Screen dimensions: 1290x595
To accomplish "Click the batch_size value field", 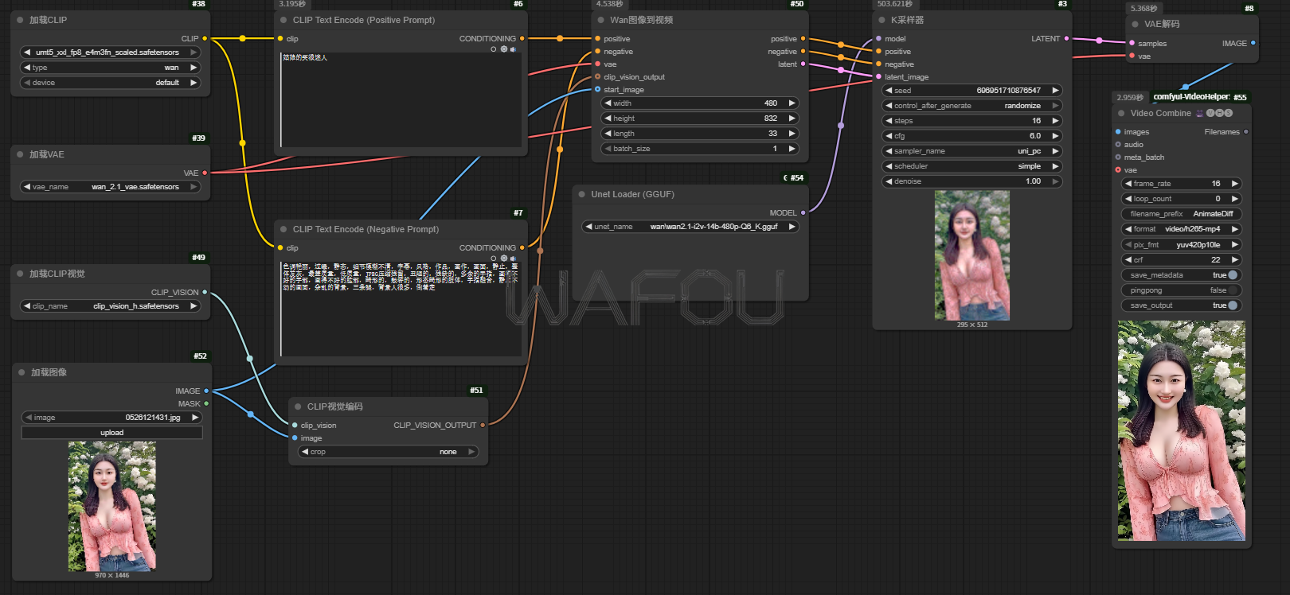I will (x=698, y=149).
